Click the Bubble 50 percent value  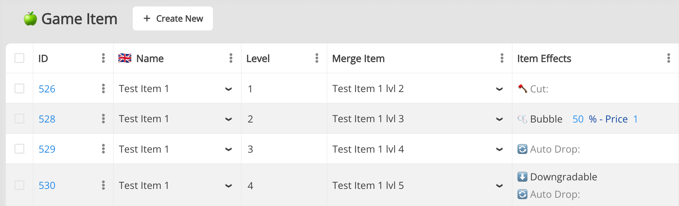pos(578,119)
